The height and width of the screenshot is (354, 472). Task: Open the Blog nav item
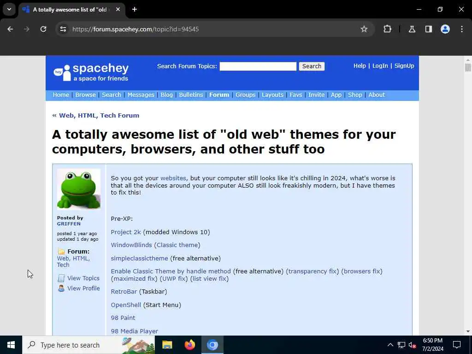tap(166, 95)
